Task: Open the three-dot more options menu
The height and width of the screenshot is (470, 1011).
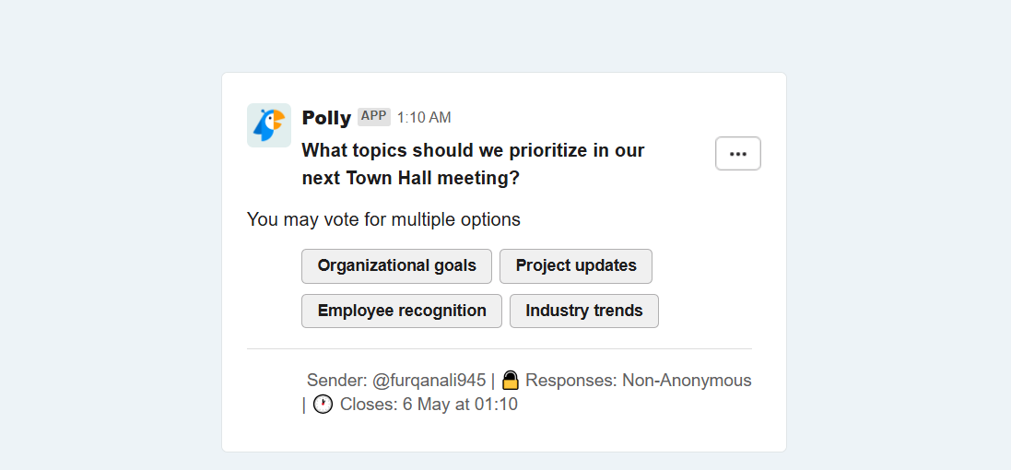Action: [x=737, y=154]
